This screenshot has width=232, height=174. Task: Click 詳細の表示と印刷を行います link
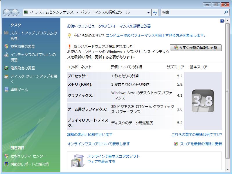(90, 135)
